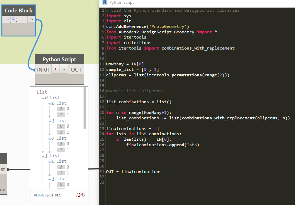Viewport: 295px width, 205px height.
Task: Click the 'from Autodesk.DesignScript.Geometry import *' line
Action: point(161,32)
